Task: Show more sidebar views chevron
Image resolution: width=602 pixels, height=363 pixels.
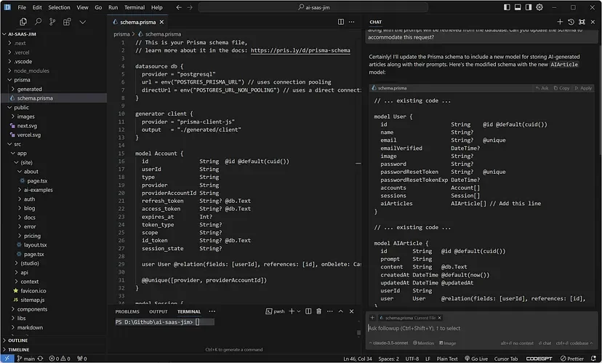Action: pyautogui.click(x=83, y=22)
